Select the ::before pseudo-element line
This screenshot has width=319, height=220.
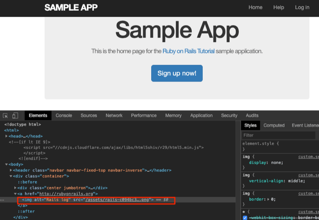(27, 182)
